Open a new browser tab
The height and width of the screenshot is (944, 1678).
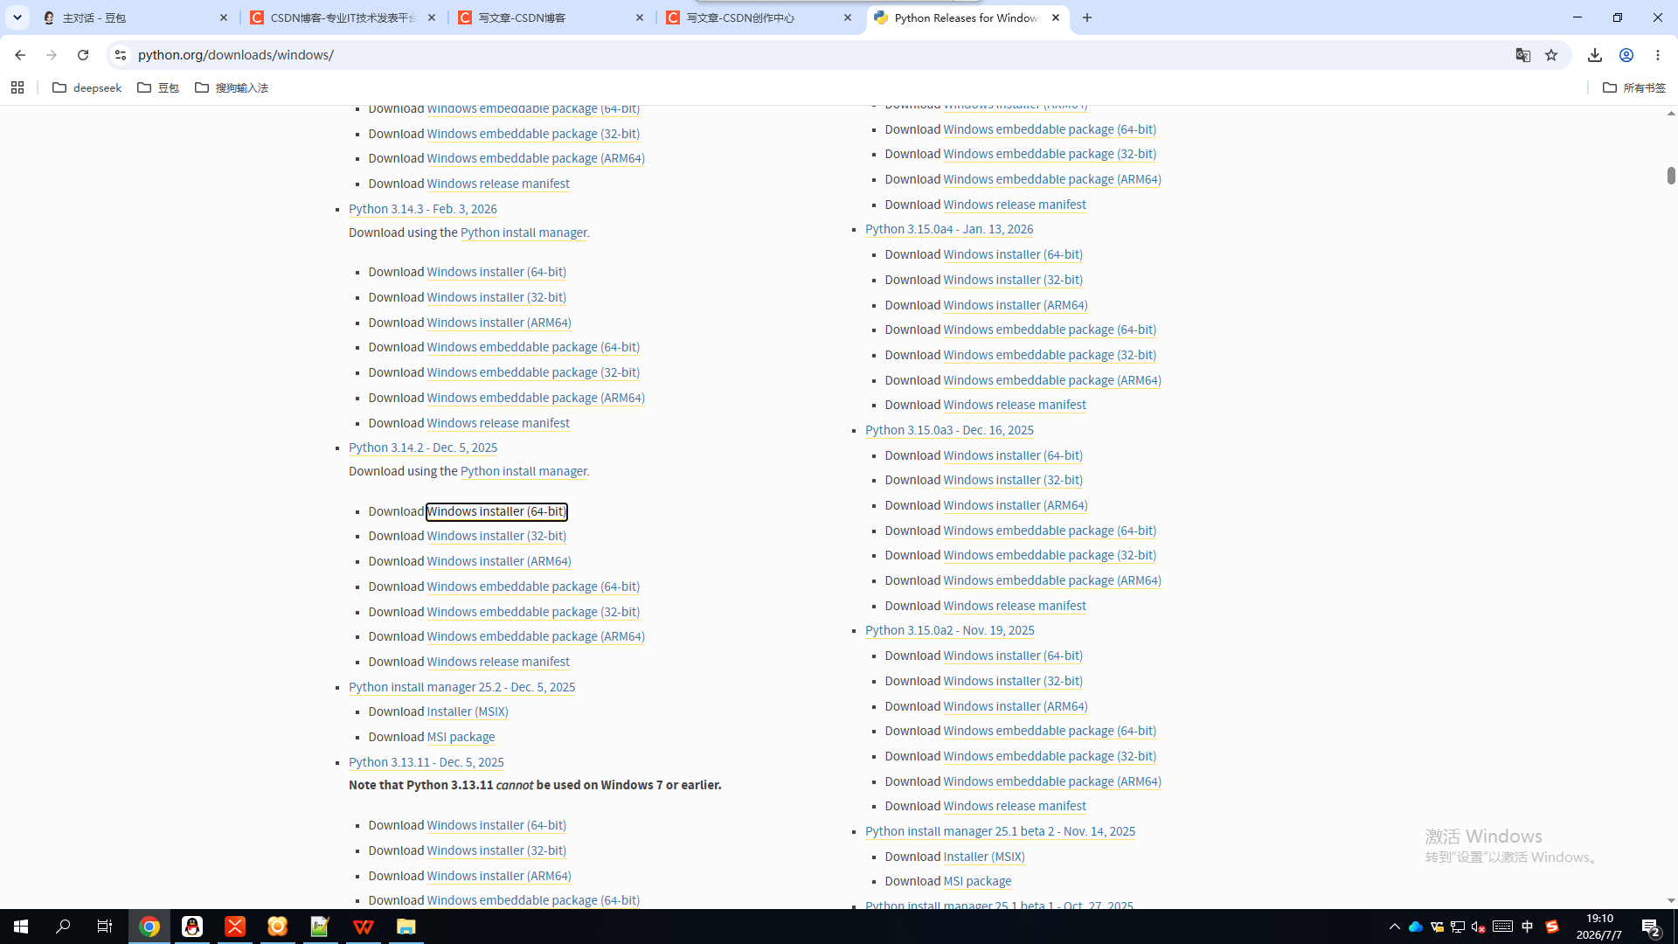pos(1087,17)
